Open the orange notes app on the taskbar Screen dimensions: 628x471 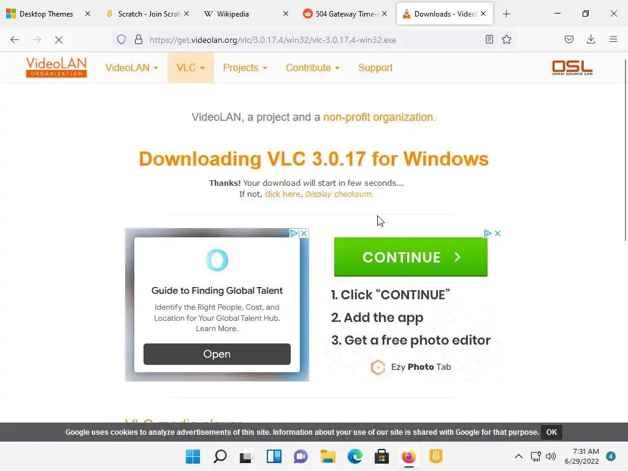(x=436, y=456)
